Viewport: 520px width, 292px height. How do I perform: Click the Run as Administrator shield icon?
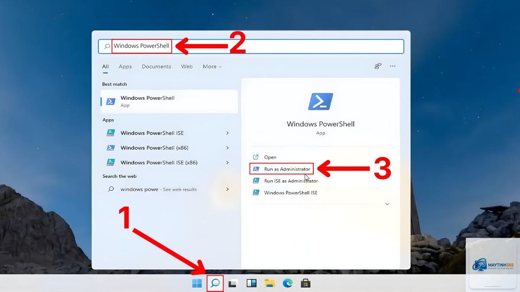coord(256,169)
